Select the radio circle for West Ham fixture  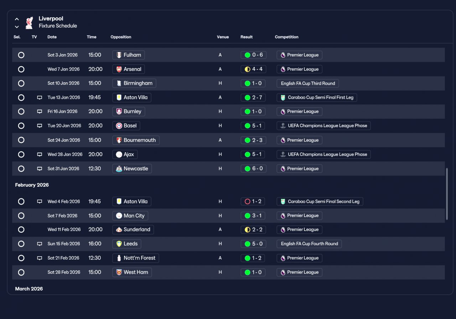21,272
